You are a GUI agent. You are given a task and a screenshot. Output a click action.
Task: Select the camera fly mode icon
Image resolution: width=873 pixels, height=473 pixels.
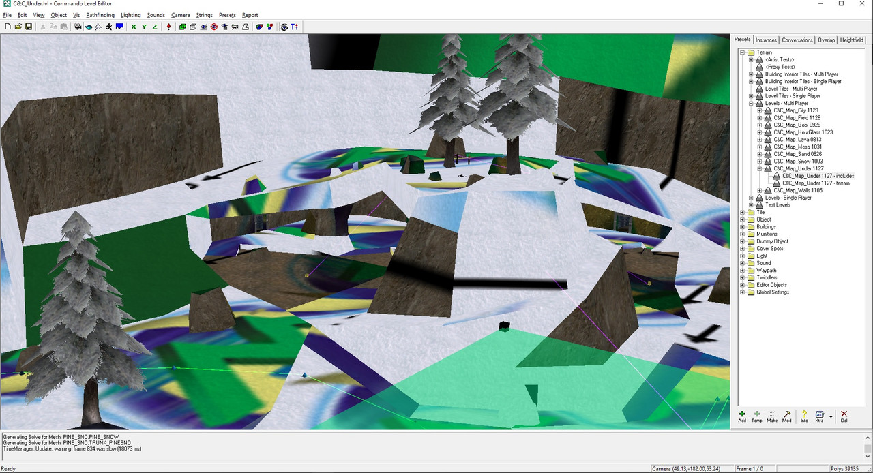point(78,27)
